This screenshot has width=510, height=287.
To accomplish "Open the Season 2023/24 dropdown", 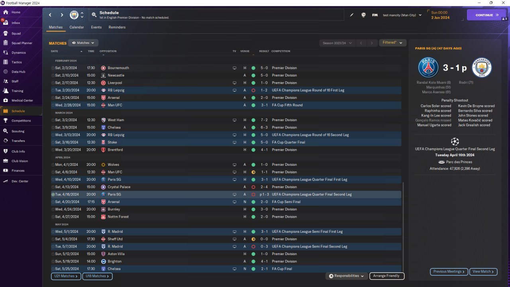I will coord(336,43).
